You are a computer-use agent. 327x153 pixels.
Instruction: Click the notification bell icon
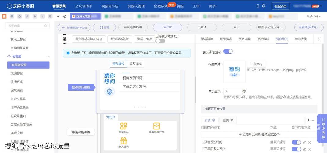(x=264, y=6)
